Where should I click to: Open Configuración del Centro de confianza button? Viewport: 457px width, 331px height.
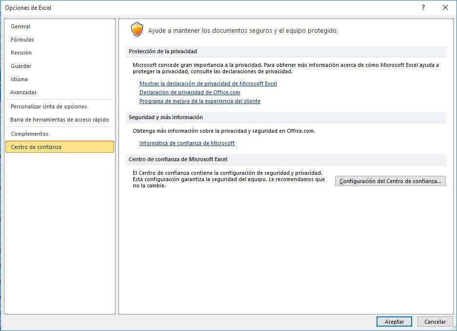tap(390, 181)
